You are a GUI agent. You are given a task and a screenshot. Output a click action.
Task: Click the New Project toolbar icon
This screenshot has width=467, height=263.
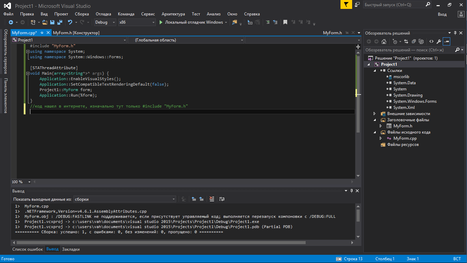(x=33, y=22)
